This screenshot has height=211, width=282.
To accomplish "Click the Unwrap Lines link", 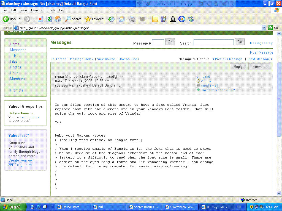I will [x=129, y=59].
